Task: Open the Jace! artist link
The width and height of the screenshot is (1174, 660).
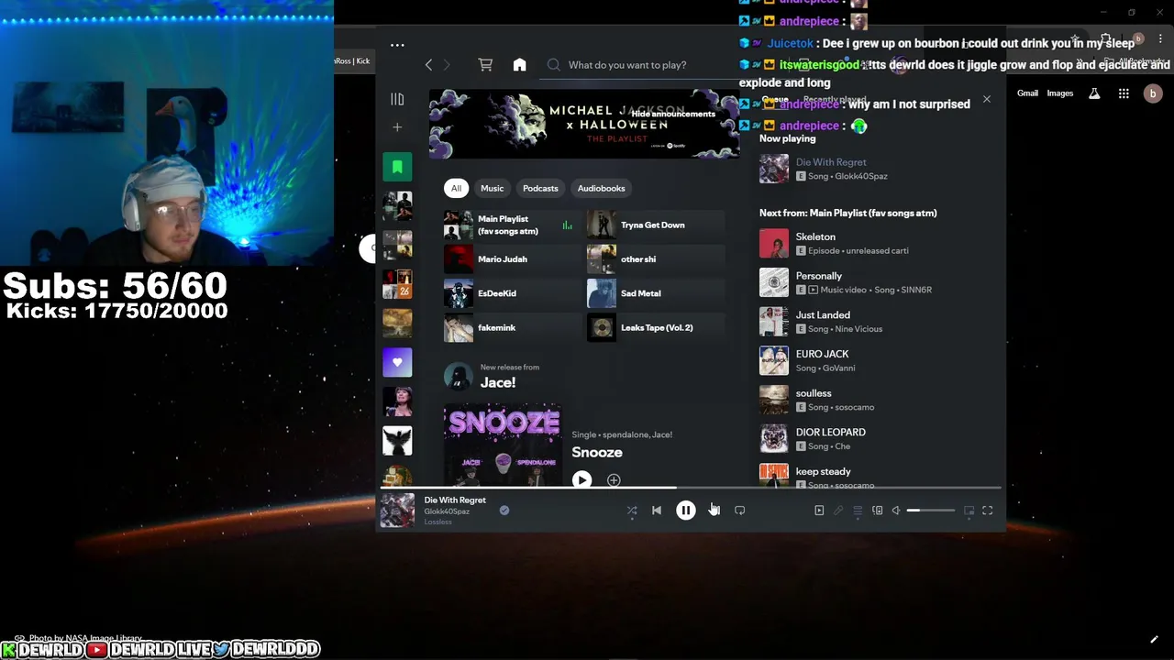Action: (x=498, y=382)
